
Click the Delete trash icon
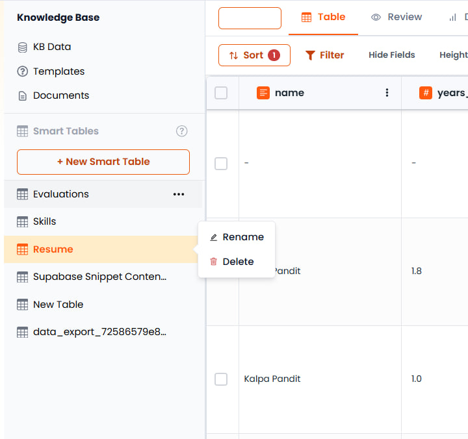tap(213, 262)
